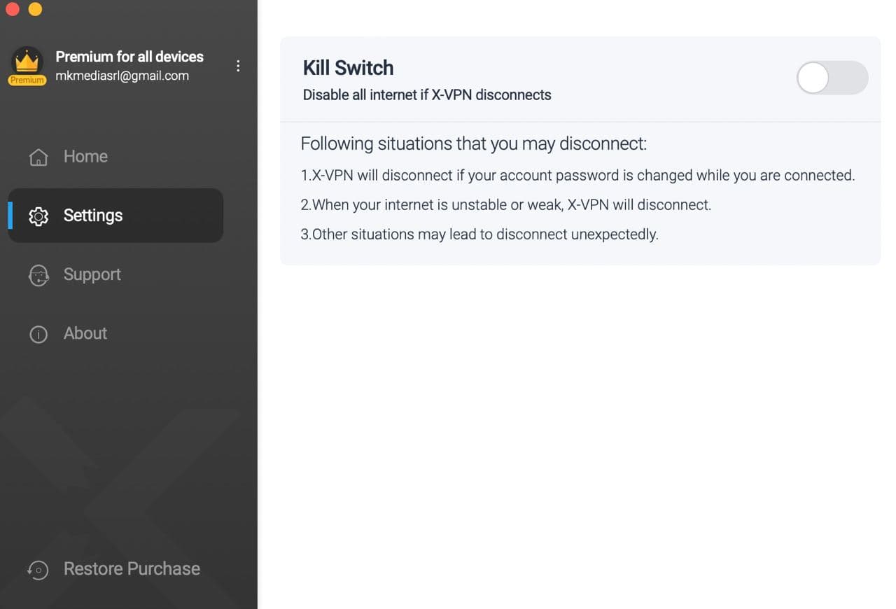Click the Home house icon
896x609 pixels.
pyautogui.click(x=38, y=157)
